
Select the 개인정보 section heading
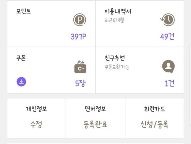coord(36,109)
